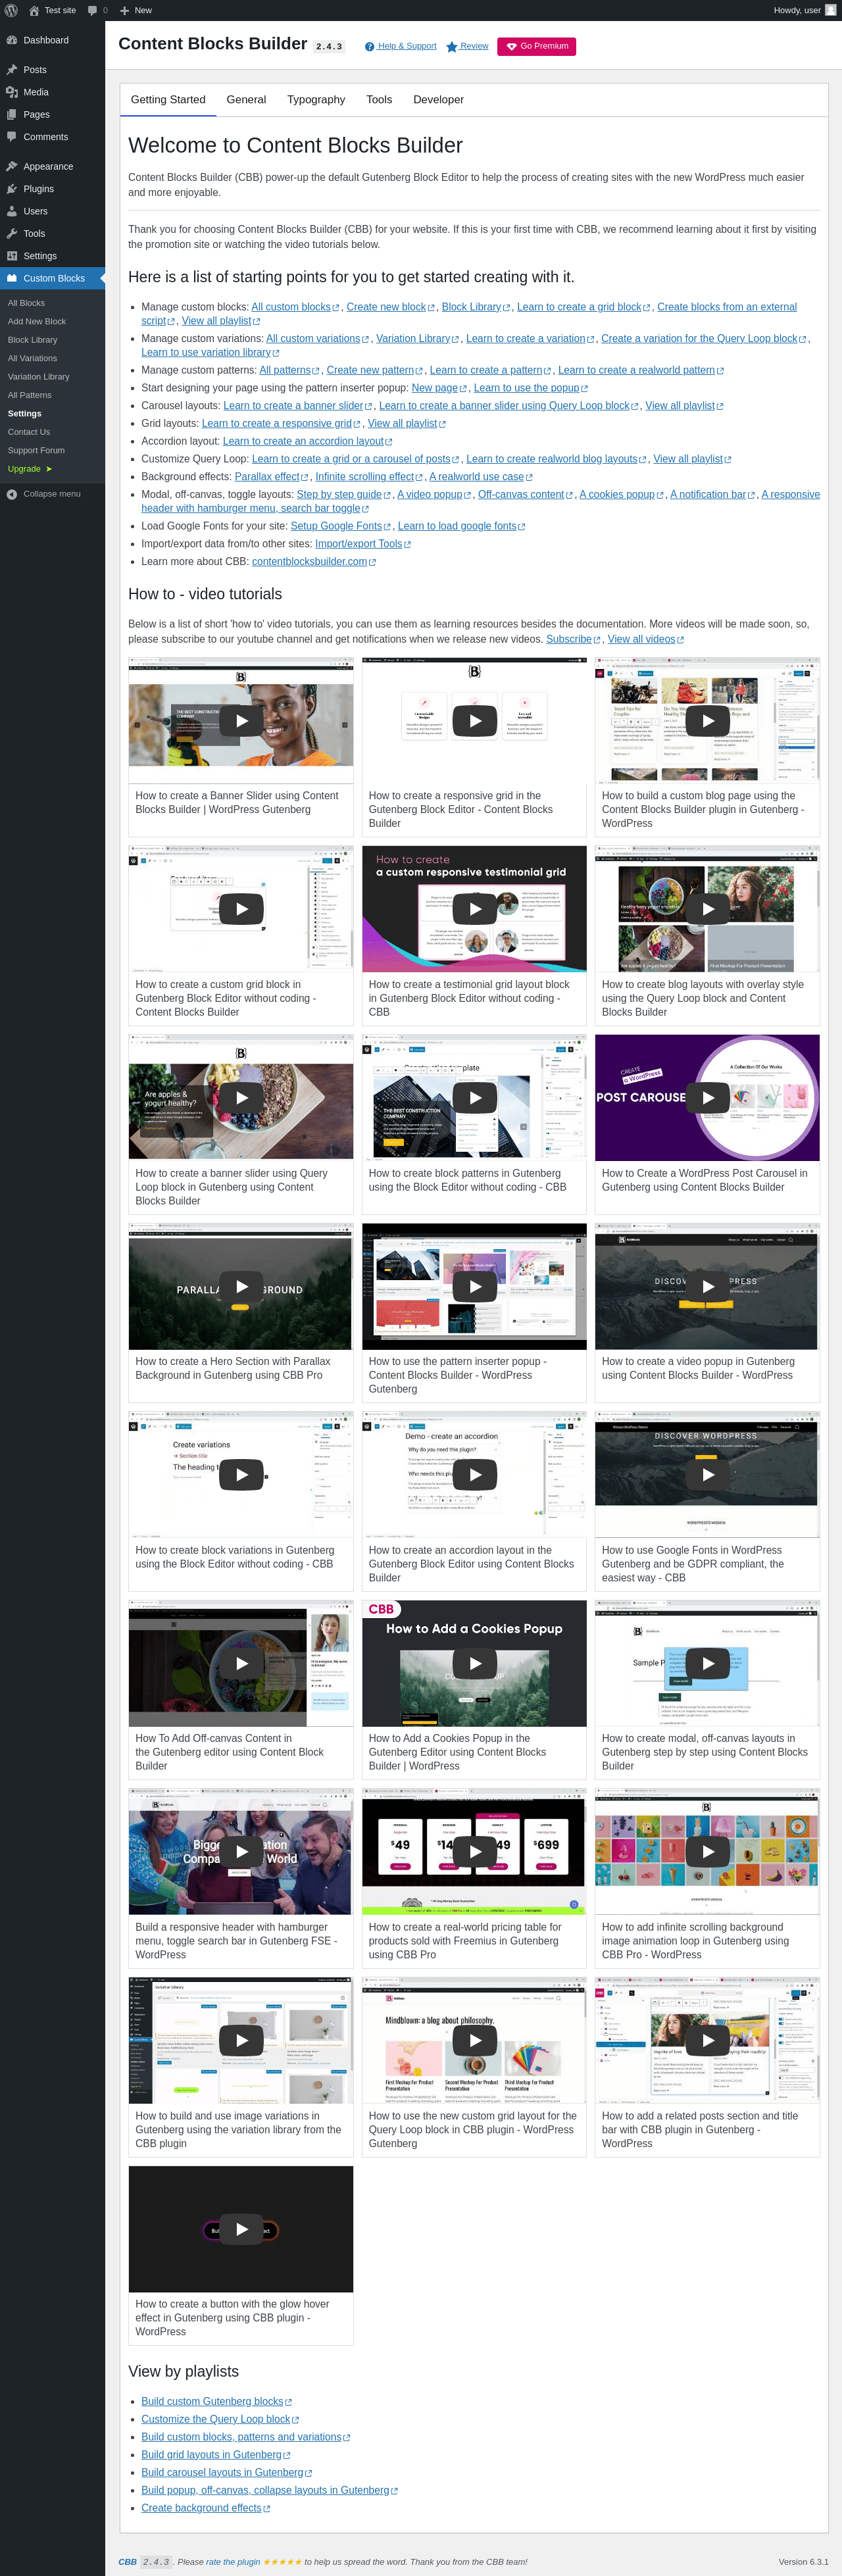Click the rate the plugin footer link
This screenshot has width=842, height=2576.
coord(233,2562)
